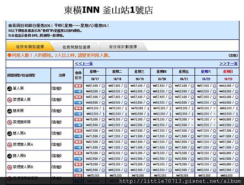
Task: Click the blue 一般 badge in the 雙人房B row
Action: [78, 159]
